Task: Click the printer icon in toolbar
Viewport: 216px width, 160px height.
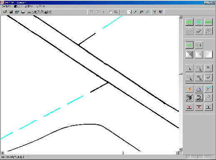Action: (x=23, y=12)
